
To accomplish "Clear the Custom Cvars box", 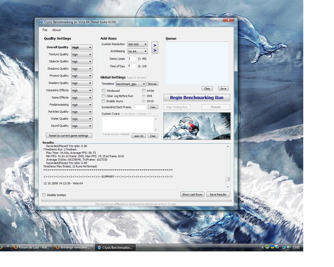I will pyautogui.click(x=153, y=136).
